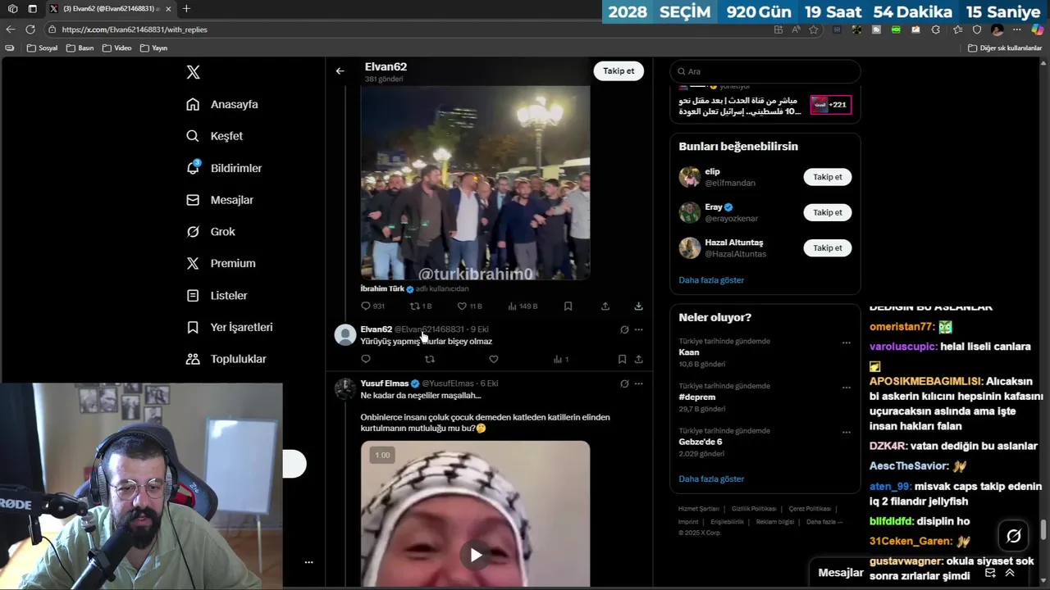The height and width of the screenshot is (590, 1050).
Task: Bookmark the İbrahim Türk video post
Action: tap(568, 306)
